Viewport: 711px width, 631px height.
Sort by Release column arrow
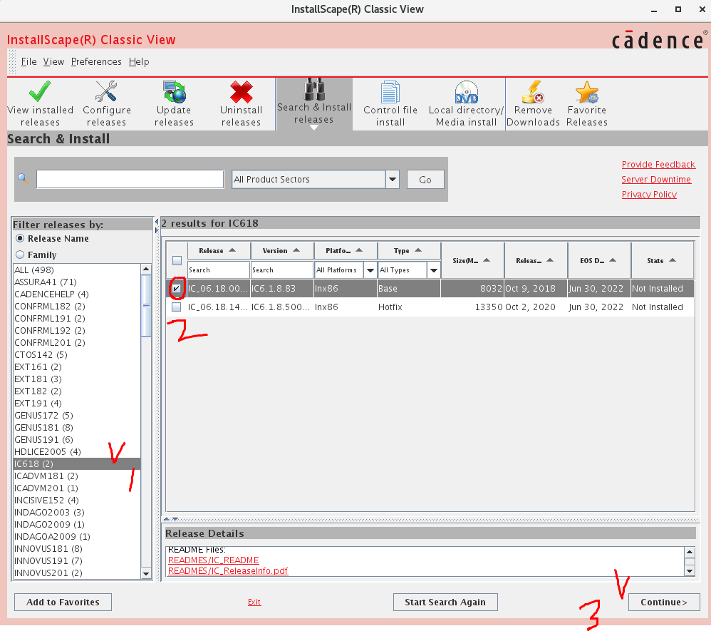232,250
